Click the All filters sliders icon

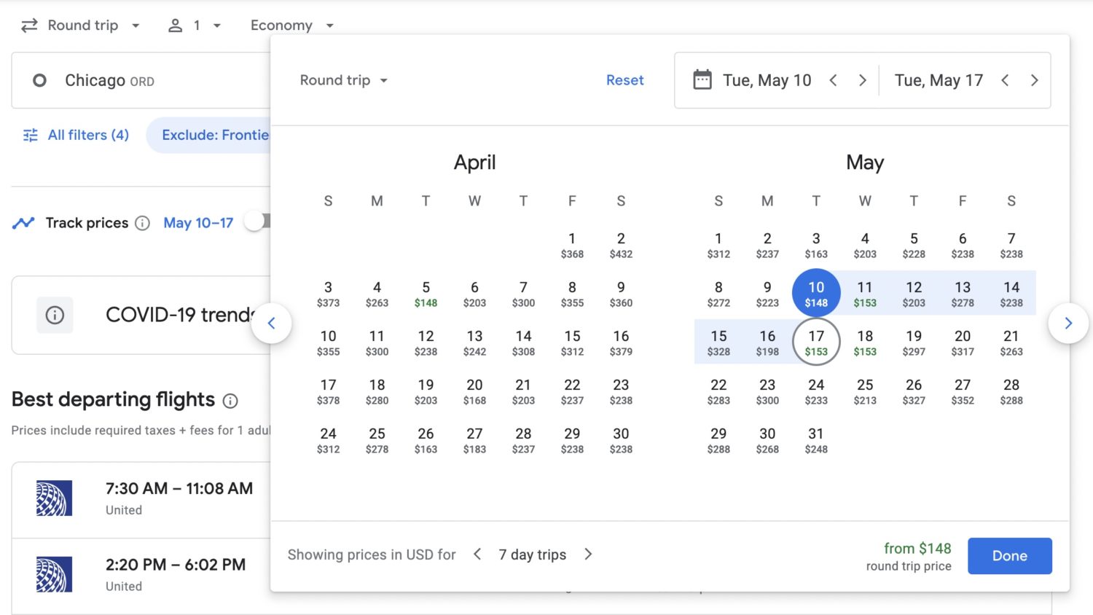tap(30, 135)
